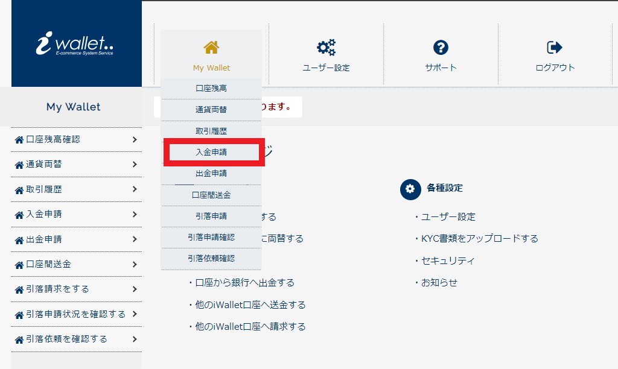Image resolution: width=618 pixels, height=369 pixels.
Task: Expand chevron on 引落請求をする row
Action: tap(135, 289)
